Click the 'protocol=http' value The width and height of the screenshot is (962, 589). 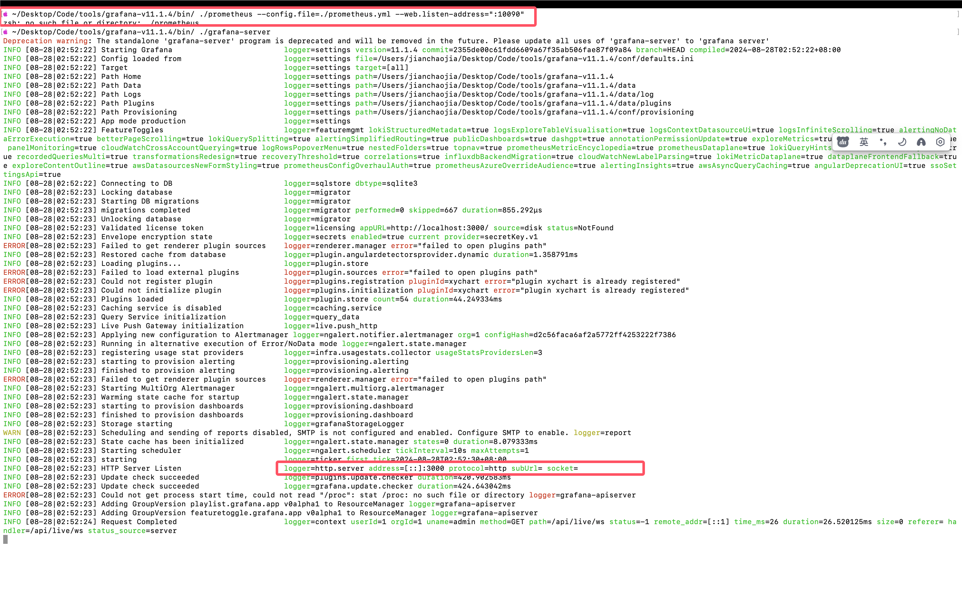pos(477,468)
